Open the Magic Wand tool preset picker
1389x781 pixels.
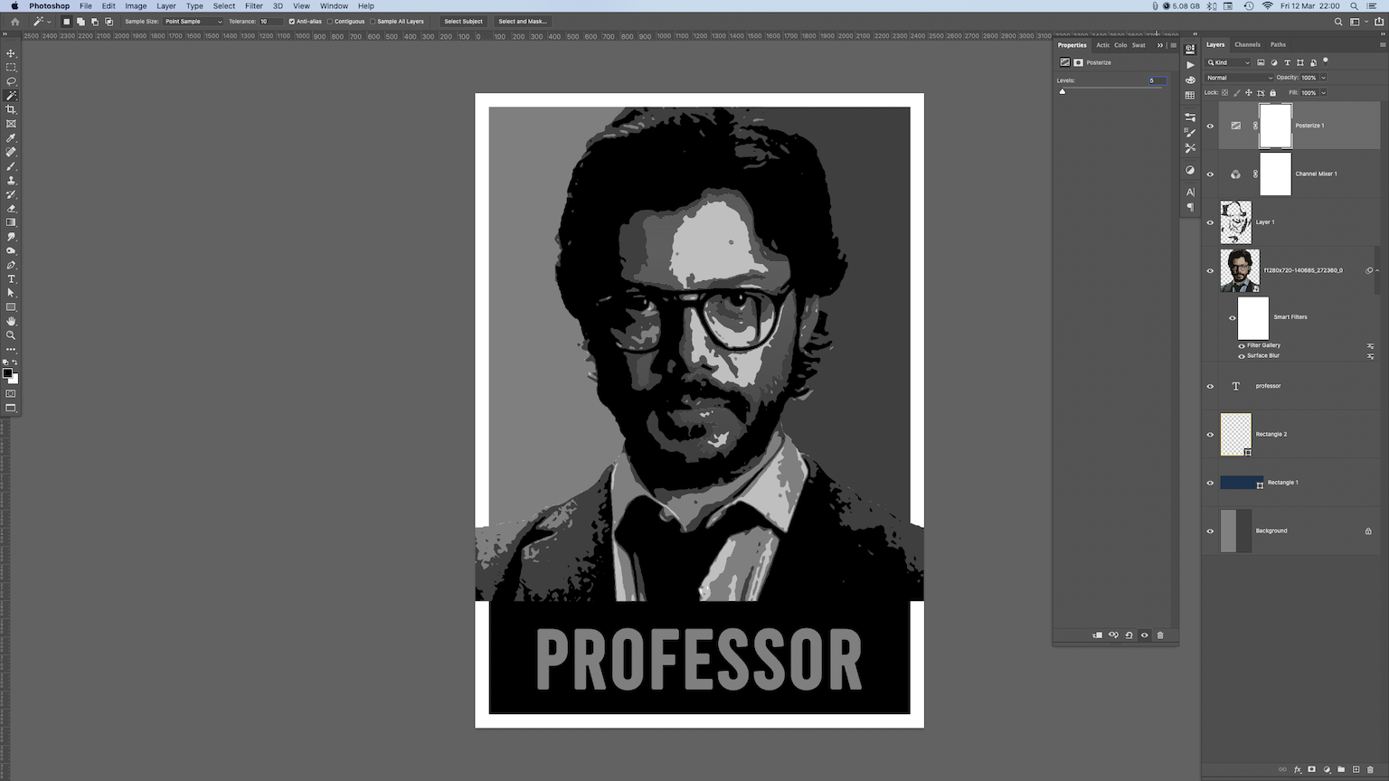pyautogui.click(x=42, y=22)
